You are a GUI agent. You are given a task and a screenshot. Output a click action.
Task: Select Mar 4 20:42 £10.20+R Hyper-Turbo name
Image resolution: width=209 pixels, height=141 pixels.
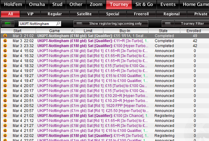[x=93, y=96]
